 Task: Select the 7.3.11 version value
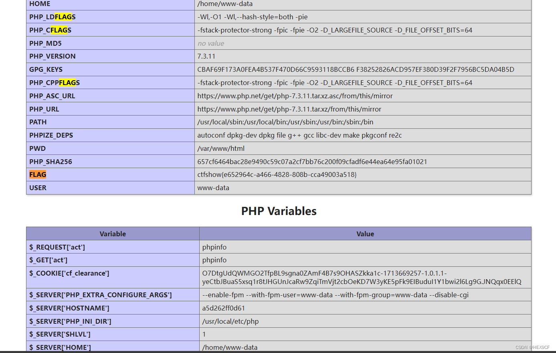[x=206, y=56]
